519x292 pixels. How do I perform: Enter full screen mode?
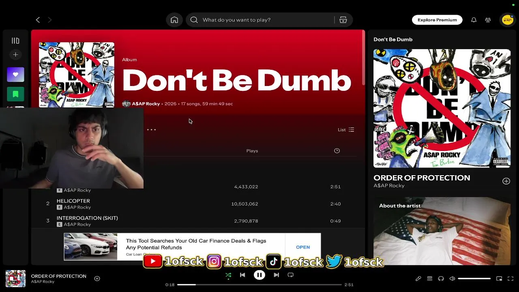pos(510,279)
